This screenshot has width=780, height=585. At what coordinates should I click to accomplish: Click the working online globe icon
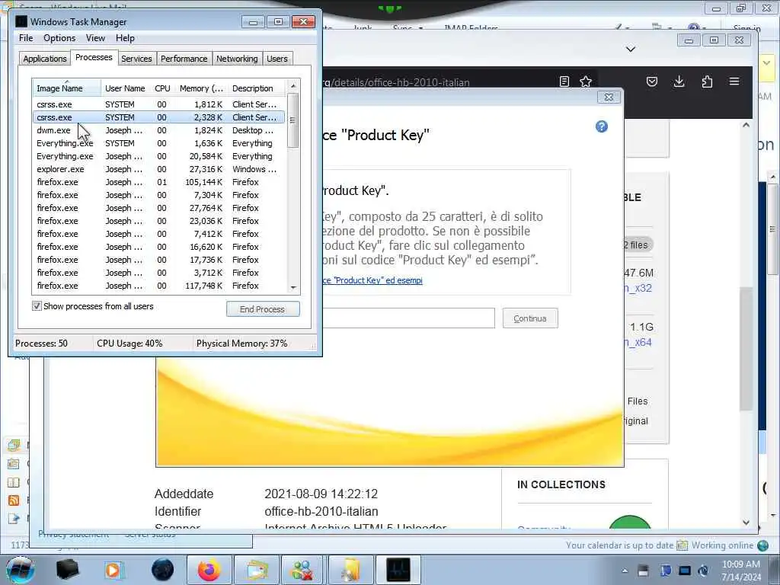pos(762,545)
